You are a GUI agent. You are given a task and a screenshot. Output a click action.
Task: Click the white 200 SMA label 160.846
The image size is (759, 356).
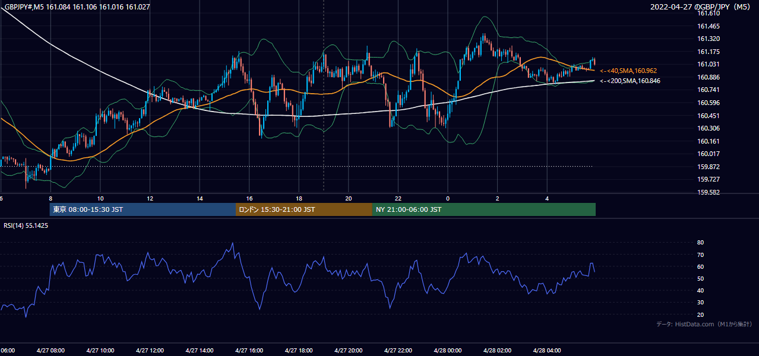(630, 81)
